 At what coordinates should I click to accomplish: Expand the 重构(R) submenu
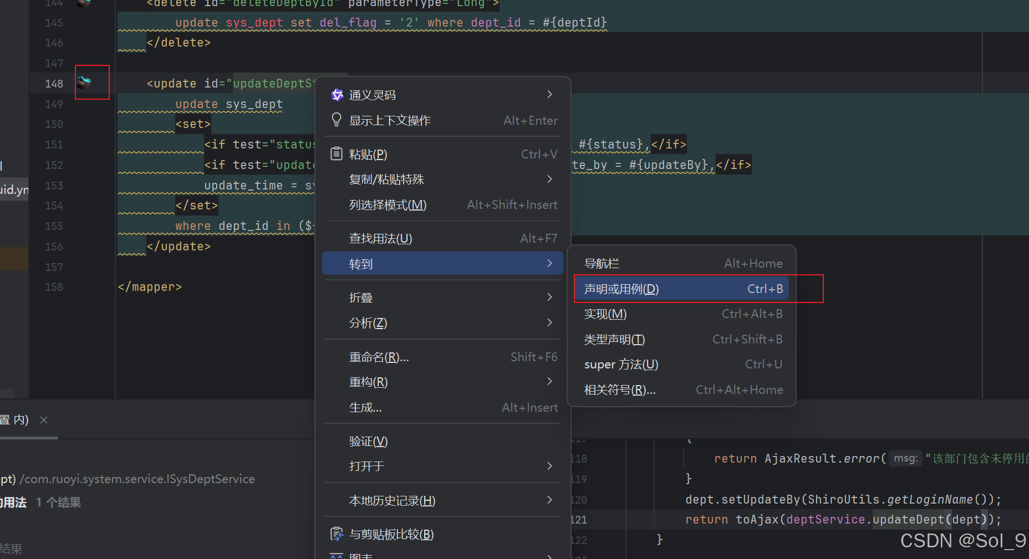tap(549, 381)
